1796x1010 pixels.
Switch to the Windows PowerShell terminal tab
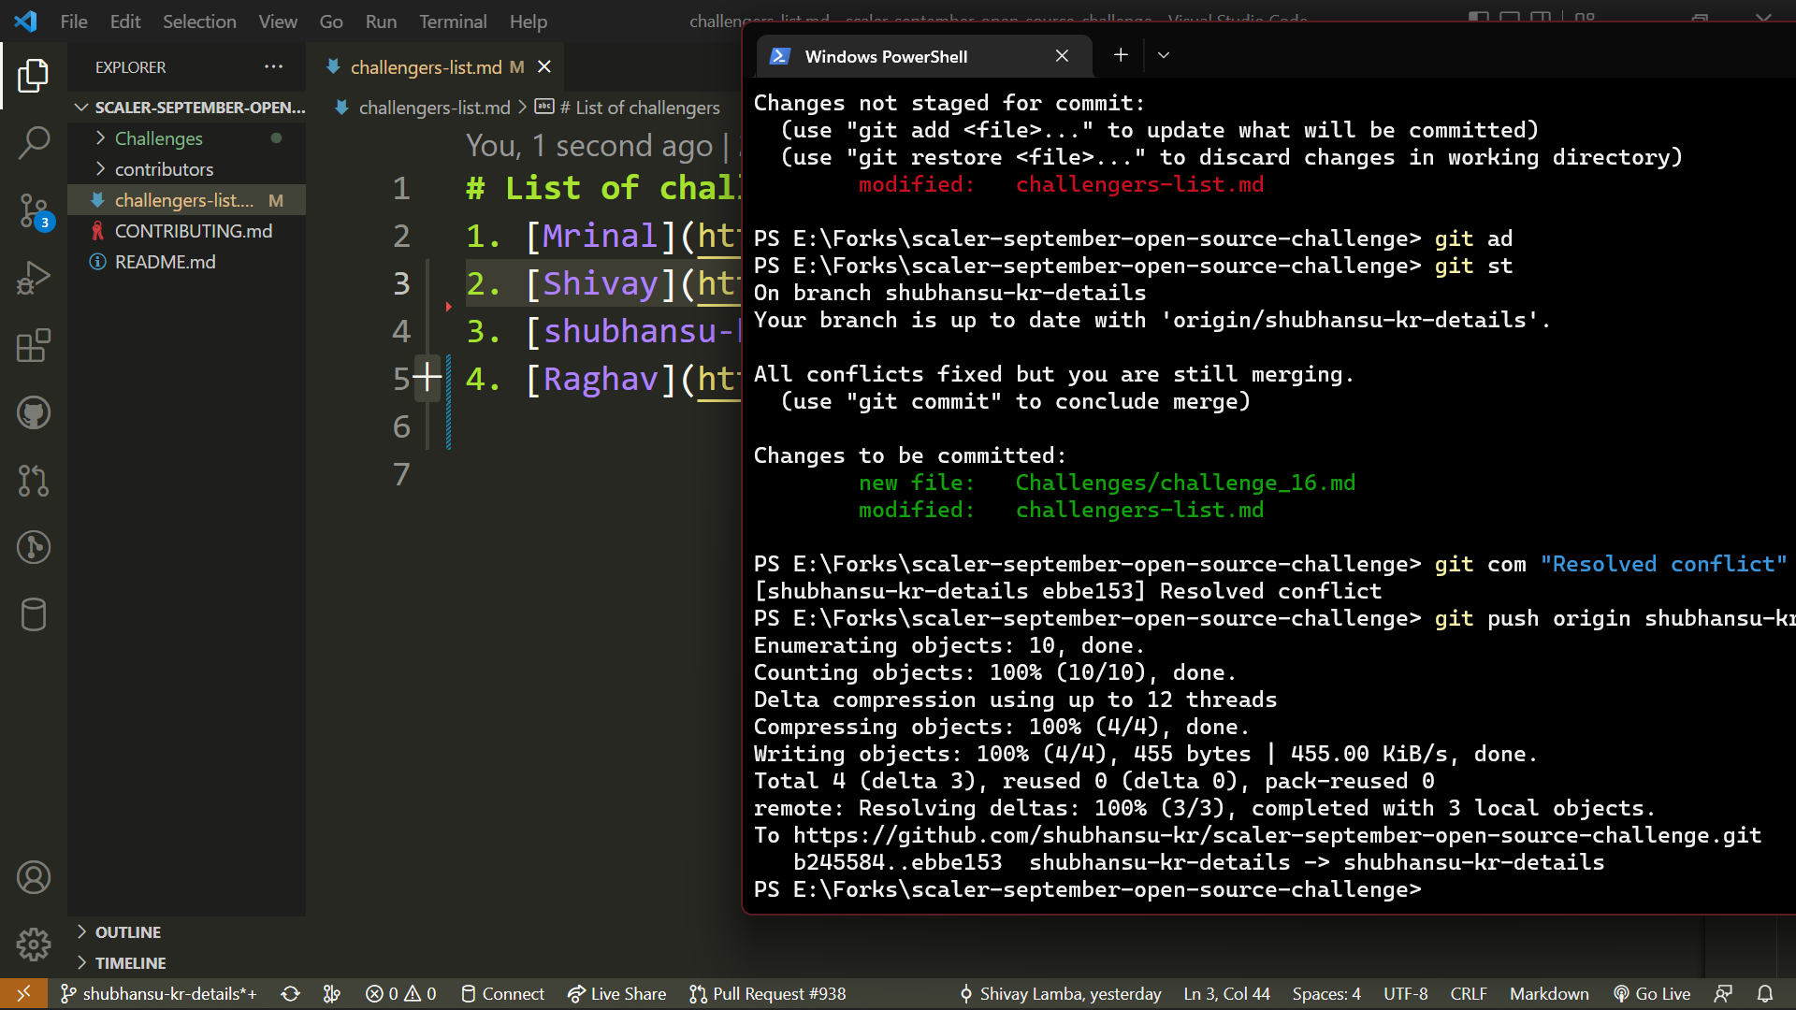click(x=885, y=56)
